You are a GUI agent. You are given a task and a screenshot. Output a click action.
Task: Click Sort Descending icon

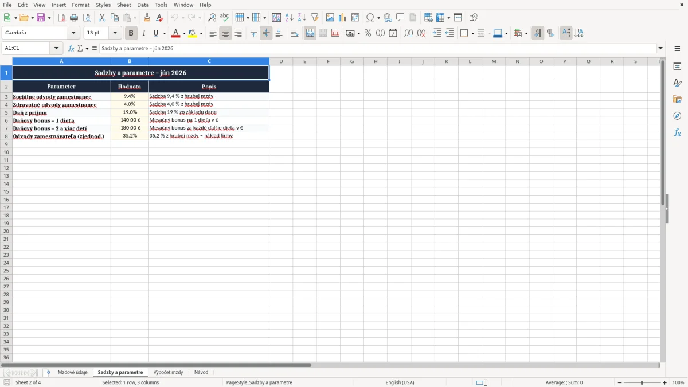click(302, 18)
